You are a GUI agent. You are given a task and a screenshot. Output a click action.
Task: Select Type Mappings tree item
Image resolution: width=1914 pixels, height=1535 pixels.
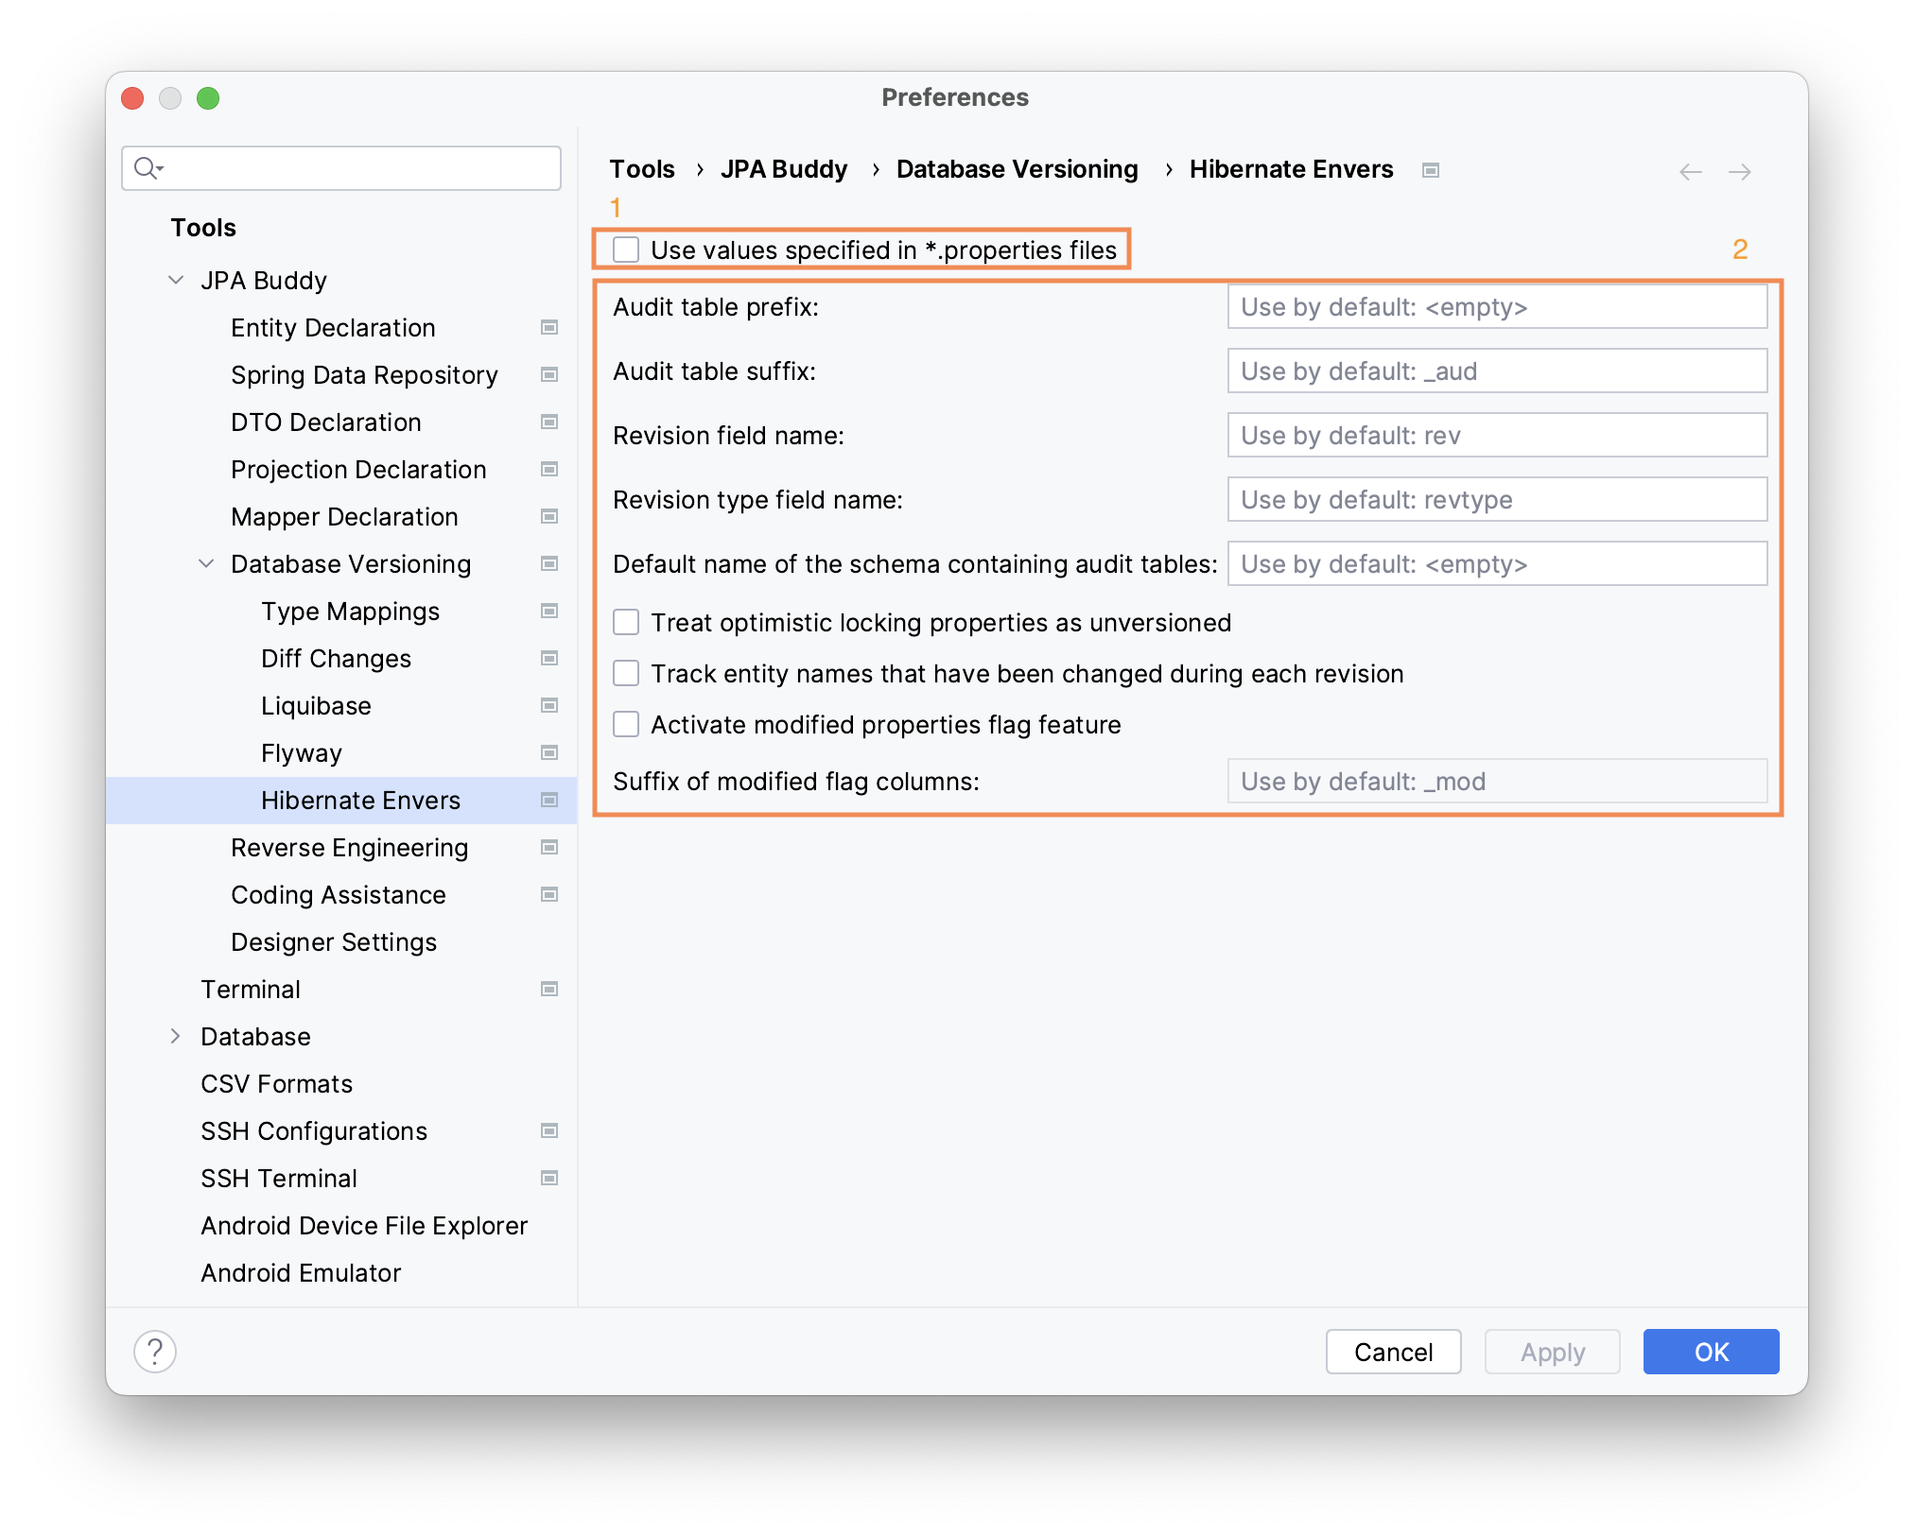pyautogui.click(x=350, y=611)
